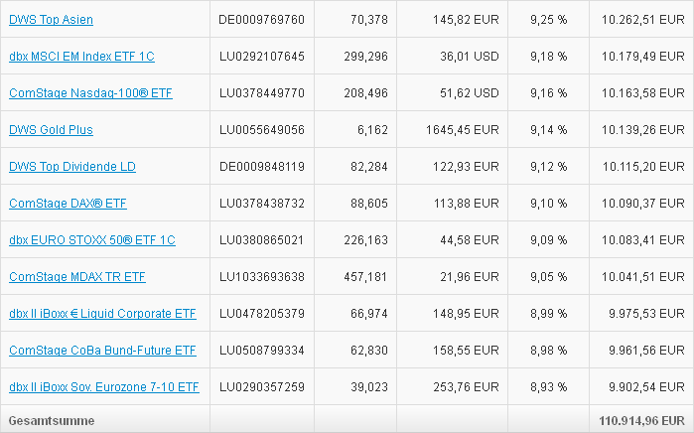Screen dimensions: 694x433
Task: Click the quantity value 70,378
Action: (x=369, y=20)
